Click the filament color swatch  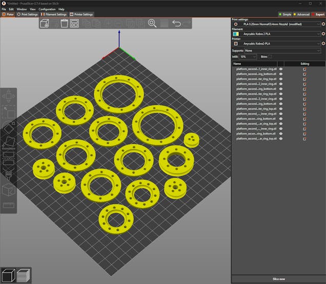click(x=236, y=34)
